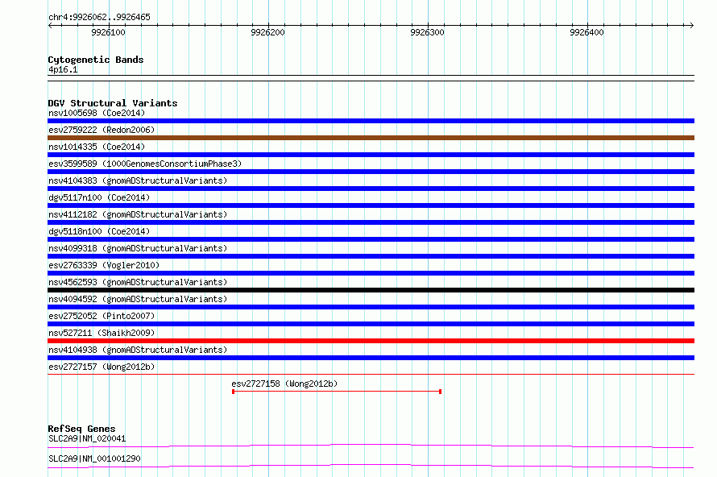Select the blue bar under dgv5118n100
Image resolution: width=717 pixels, height=477 pixels.
(x=371, y=239)
